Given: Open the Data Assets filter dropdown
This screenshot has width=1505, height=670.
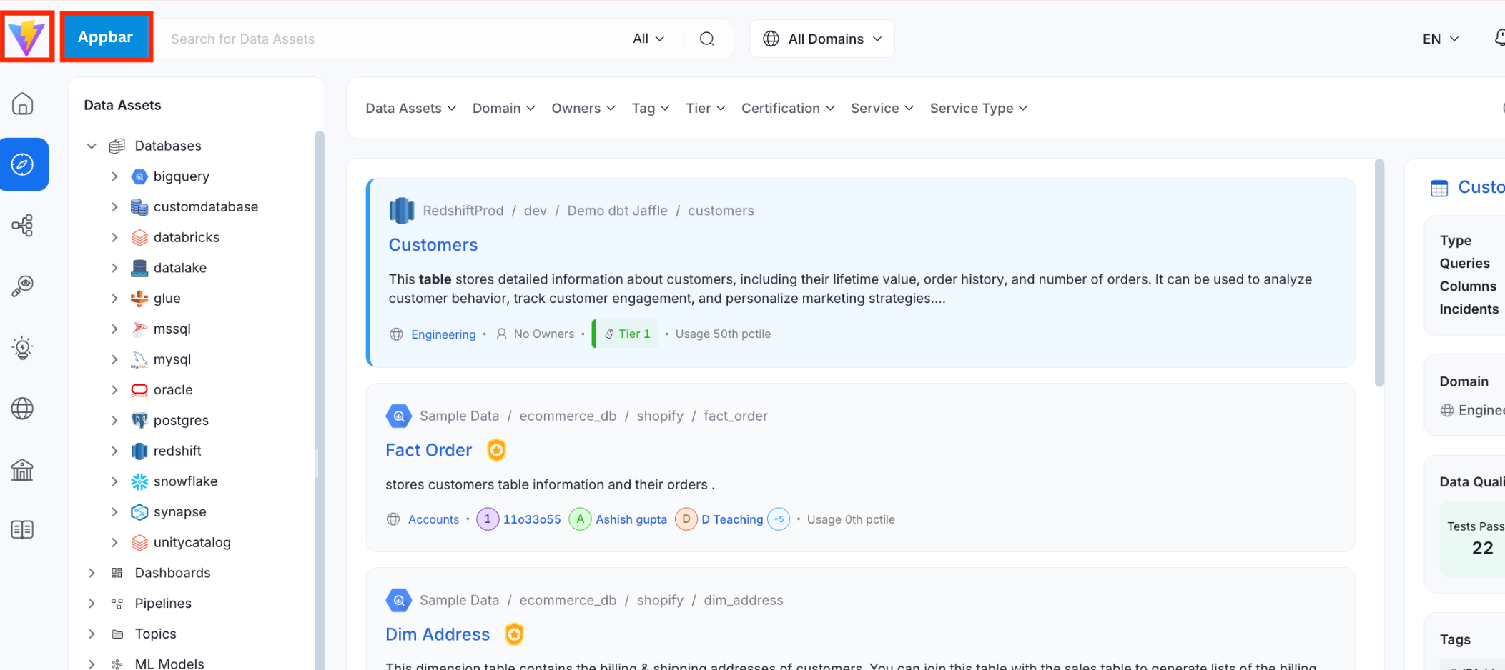Looking at the screenshot, I should (411, 109).
